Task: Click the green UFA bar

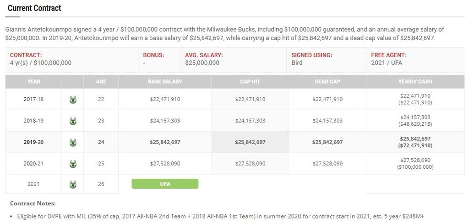Action: coord(165,184)
